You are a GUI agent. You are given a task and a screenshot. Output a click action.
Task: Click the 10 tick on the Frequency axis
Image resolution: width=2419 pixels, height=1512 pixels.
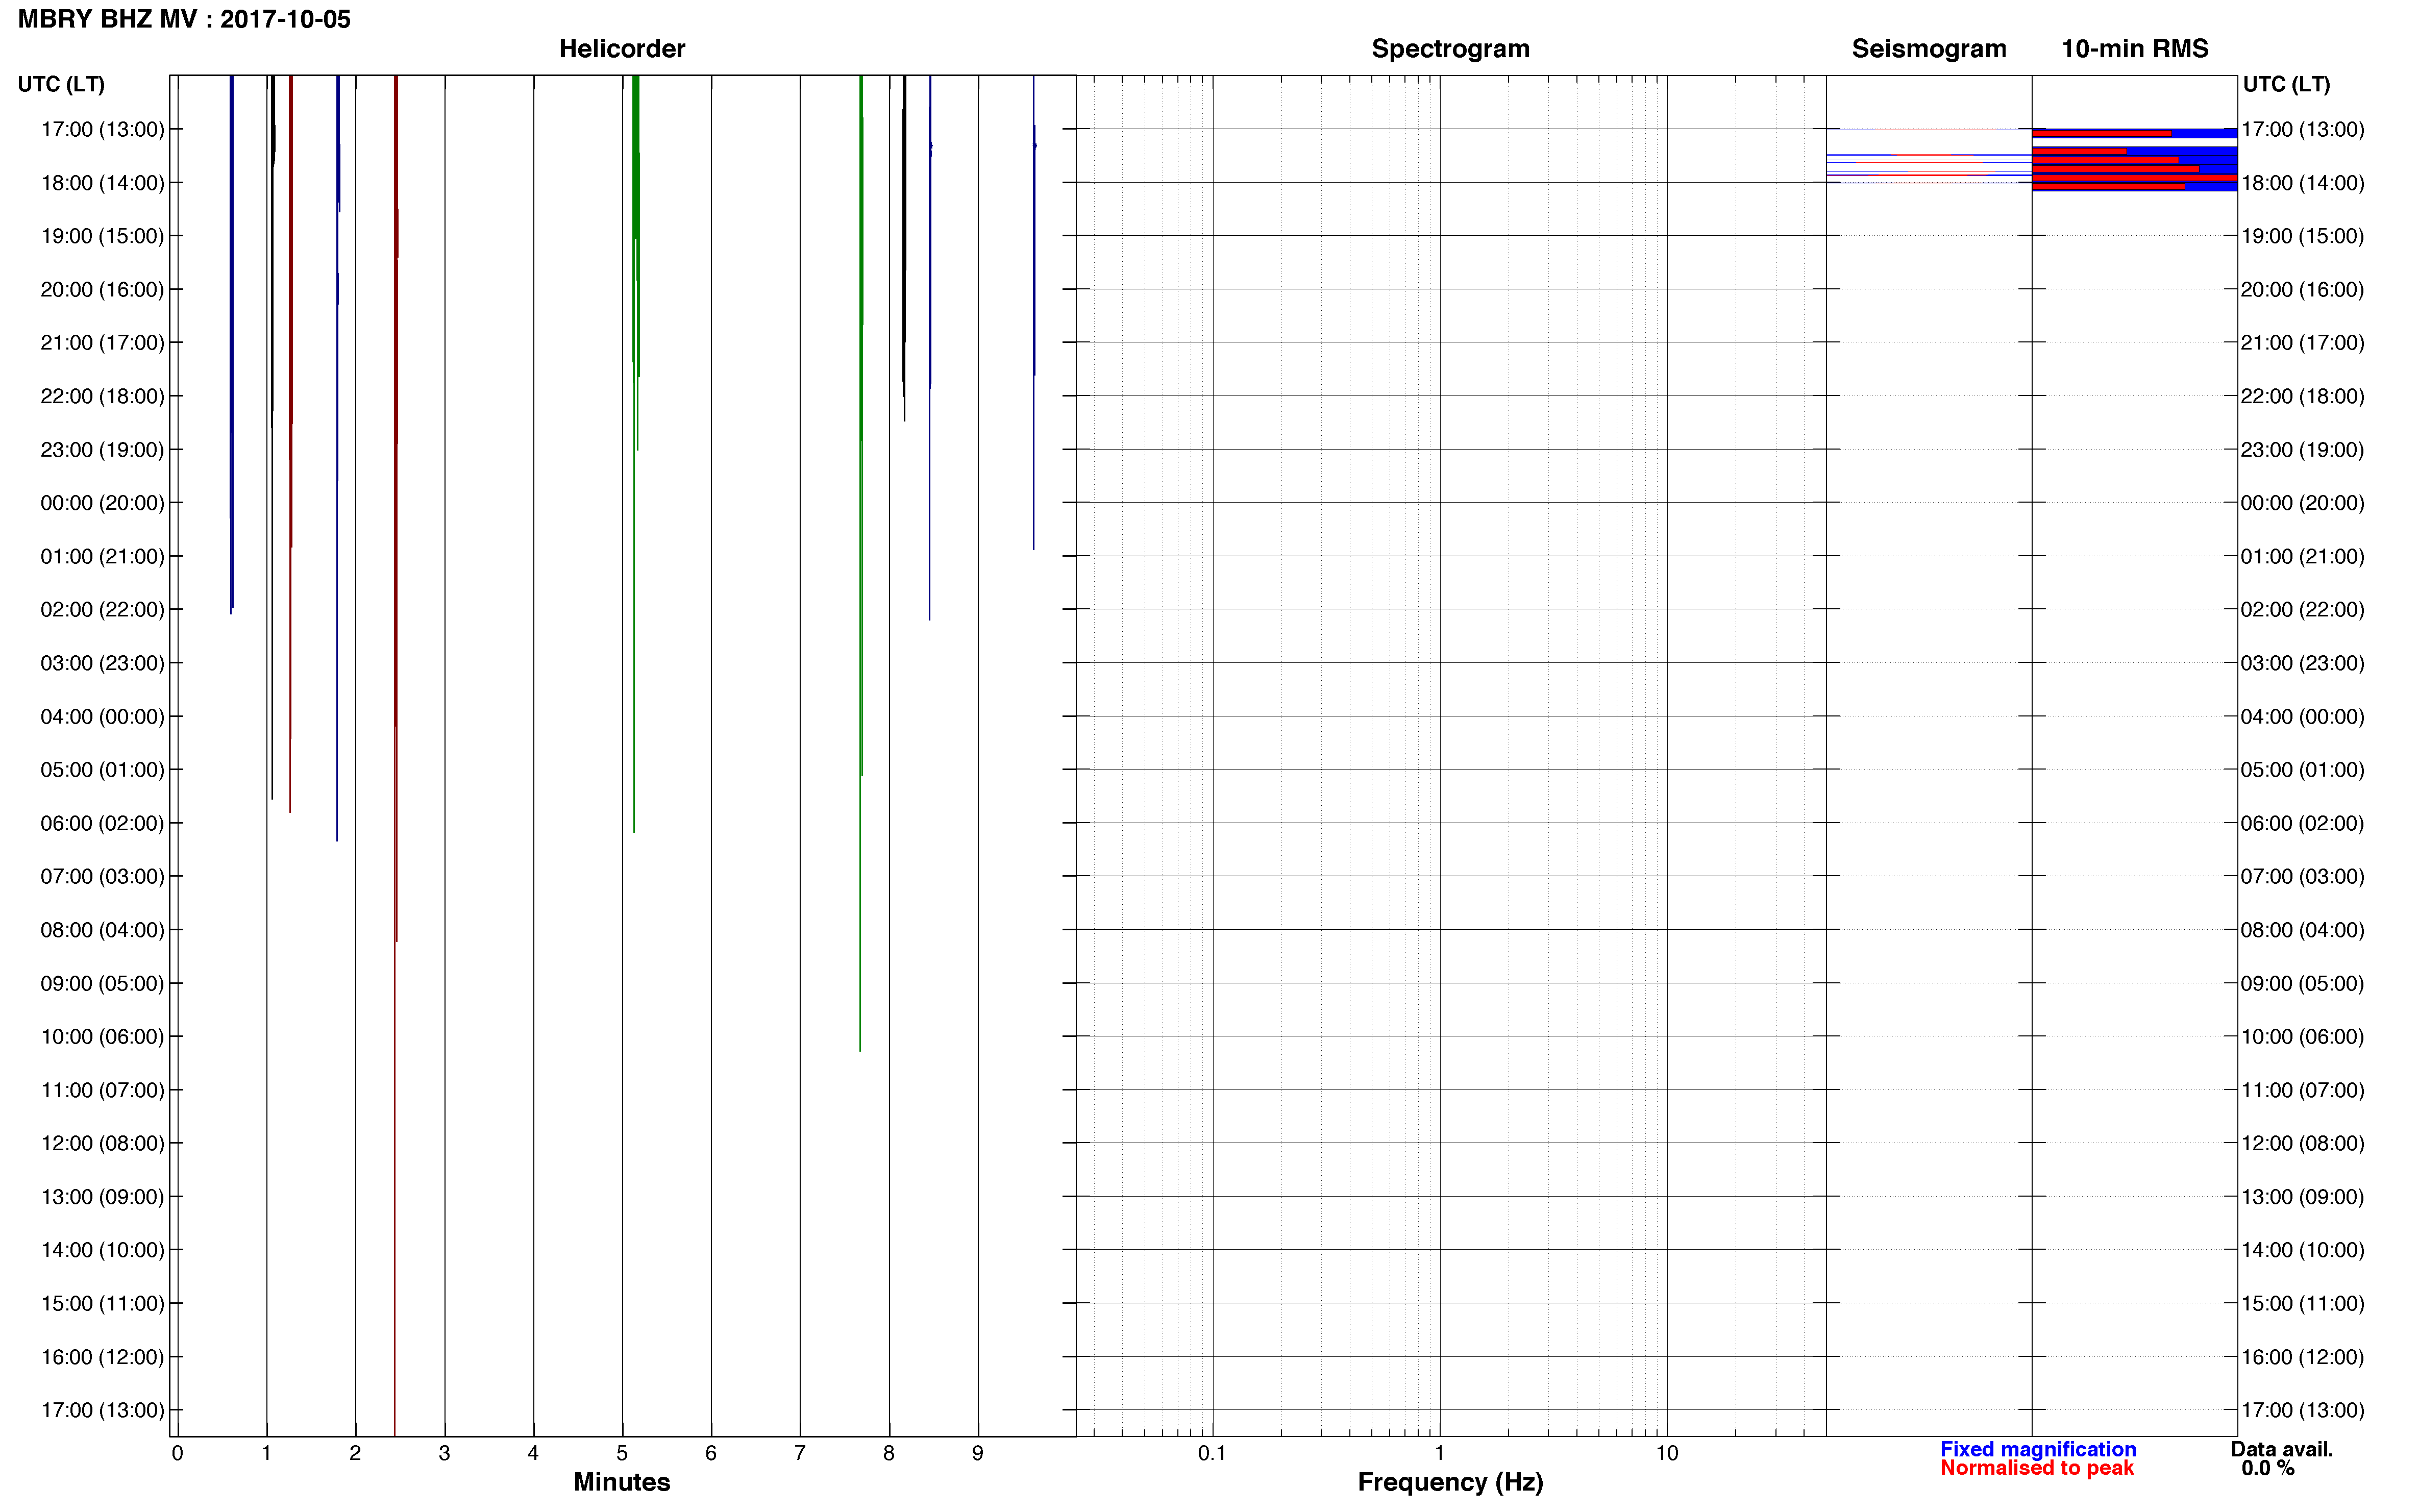pyautogui.click(x=1666, y=1453)
